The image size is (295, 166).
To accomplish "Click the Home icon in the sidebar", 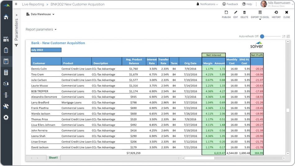I will point(6,17).
